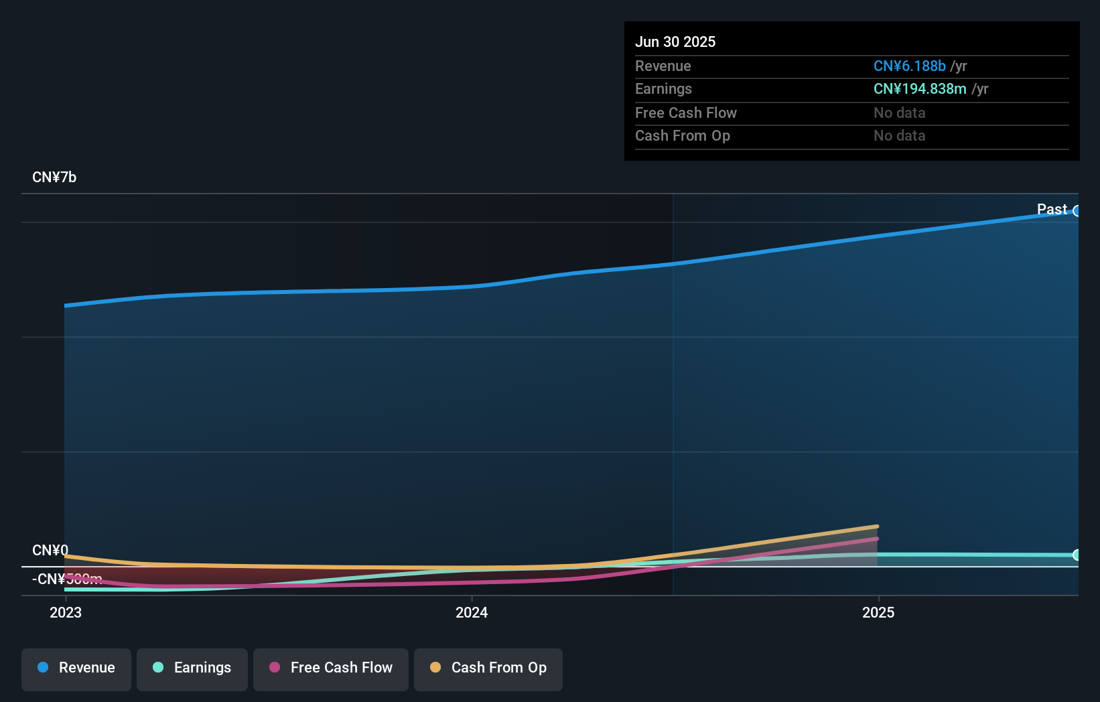This screenshot has height=702, width=1100.
Task: Click the Free Cash Flow legend button
Action: coord(330,668)
